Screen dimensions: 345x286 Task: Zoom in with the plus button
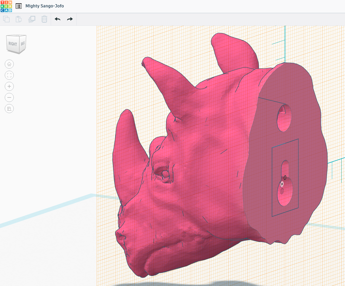9,86
